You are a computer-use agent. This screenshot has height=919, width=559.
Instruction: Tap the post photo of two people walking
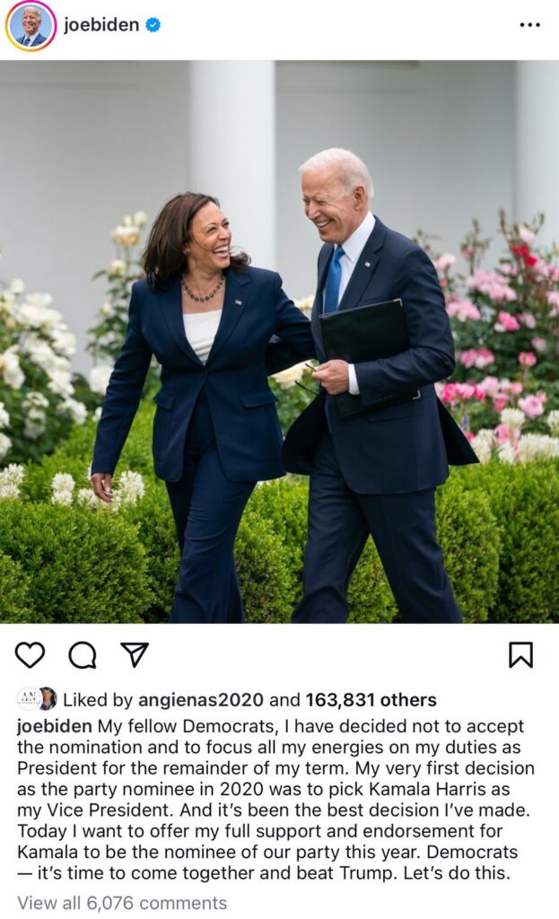pyautogui.click(x=280, y=341)
